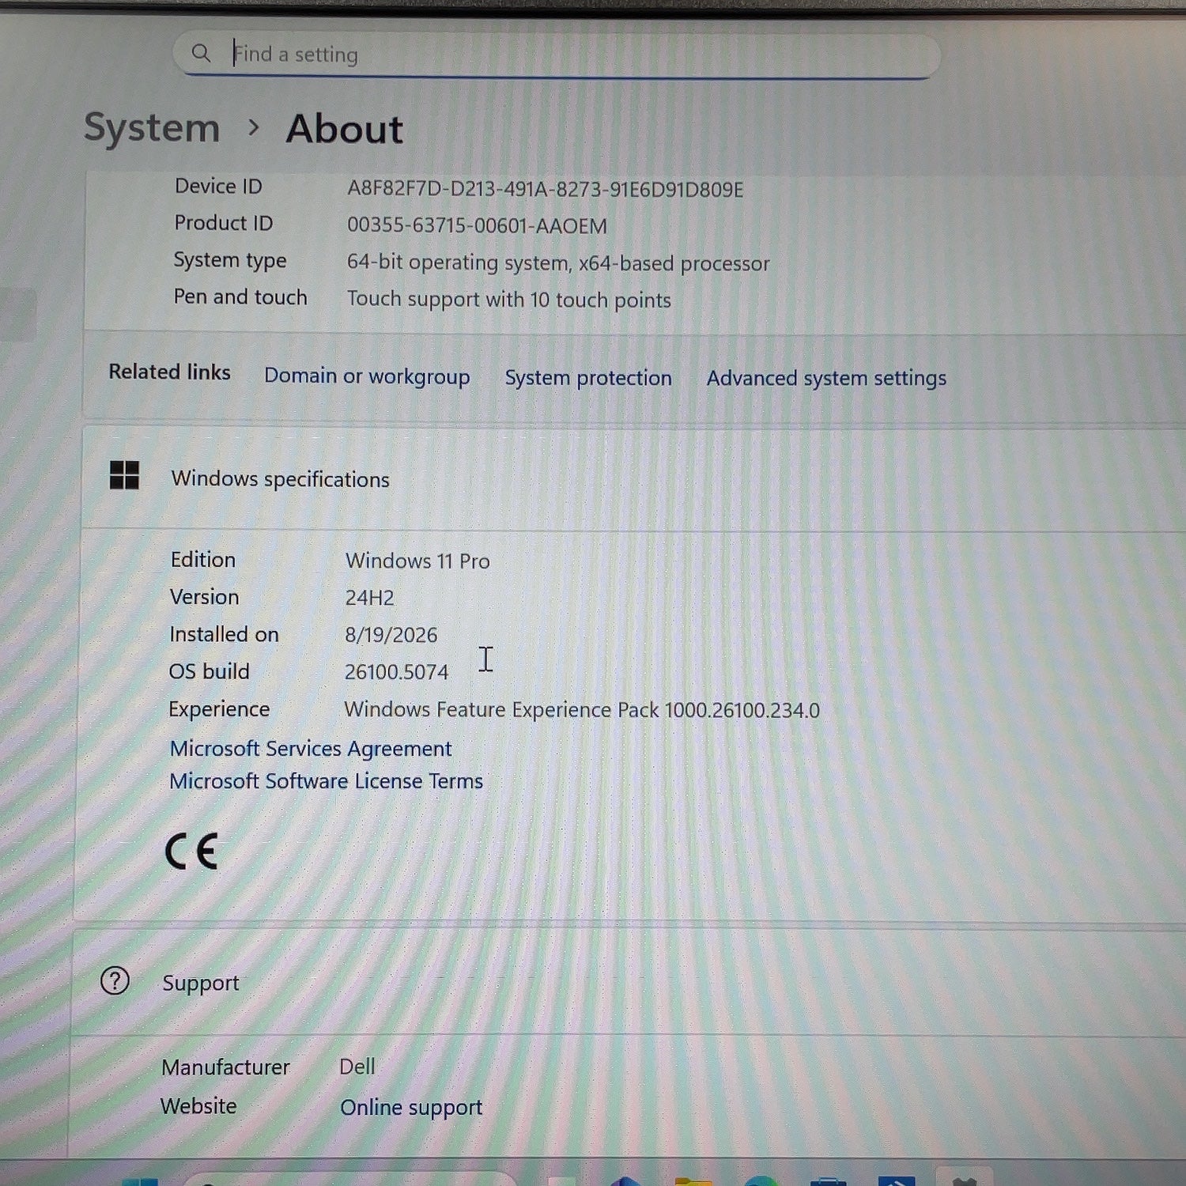Select the manufacturer value 'Dell'
Image resolution: width=1186 pixels, height=1186 pixels.
coord(357,1067)
